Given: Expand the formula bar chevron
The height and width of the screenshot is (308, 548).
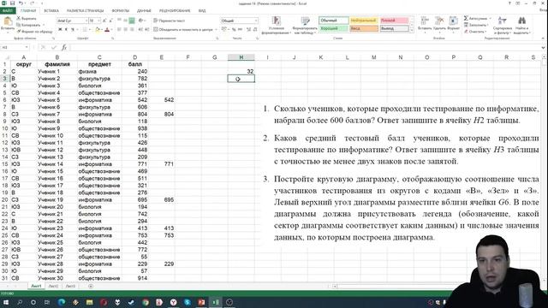Looking at the screenshot, I should point(544,47).
